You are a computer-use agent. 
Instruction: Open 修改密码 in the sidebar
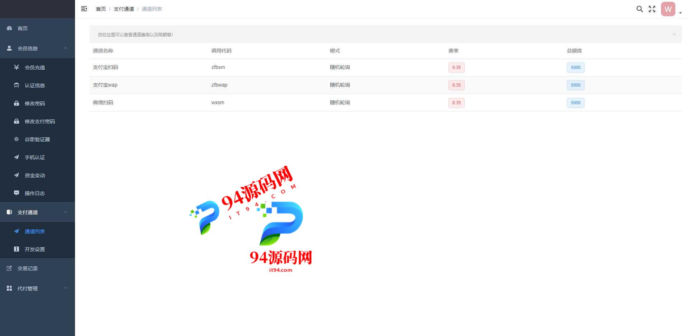click(37, 103)
